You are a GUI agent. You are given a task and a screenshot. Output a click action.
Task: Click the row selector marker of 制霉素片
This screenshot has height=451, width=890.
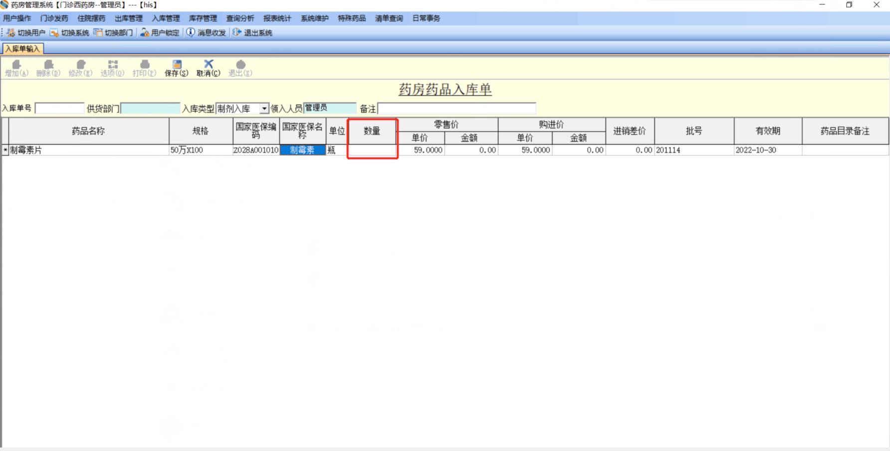pyautogui.click(x=5, y=150)
